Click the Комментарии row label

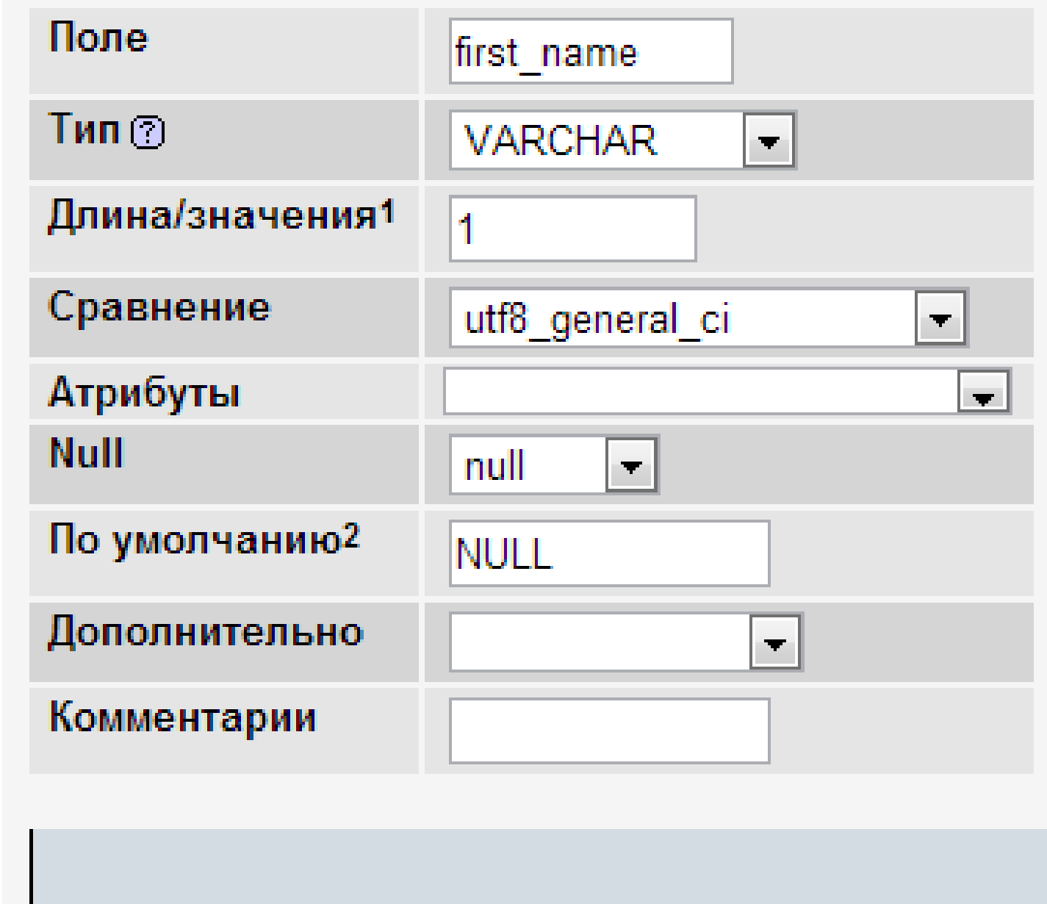pos(182,717)
